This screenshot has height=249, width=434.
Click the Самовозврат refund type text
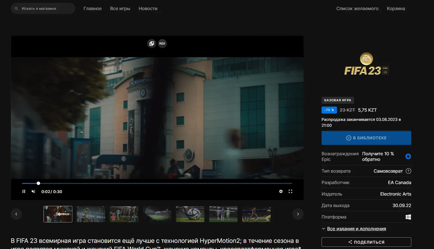pos(388,171)
